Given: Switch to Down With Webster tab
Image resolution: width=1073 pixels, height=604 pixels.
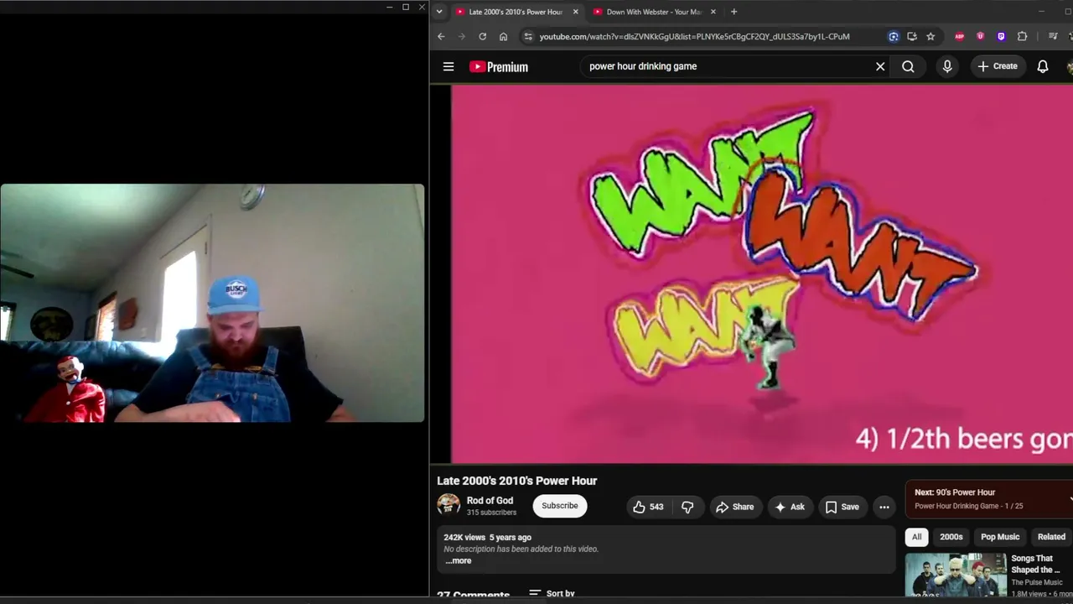Looking at the screenshot, I should (655, 12).
